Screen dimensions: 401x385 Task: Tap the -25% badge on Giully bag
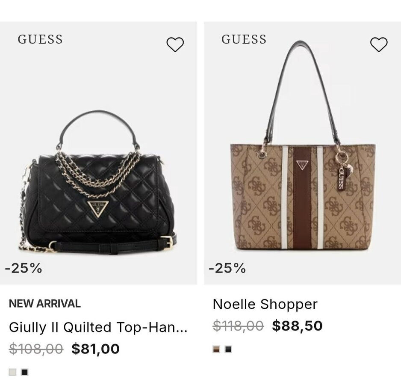coord(24,268)
